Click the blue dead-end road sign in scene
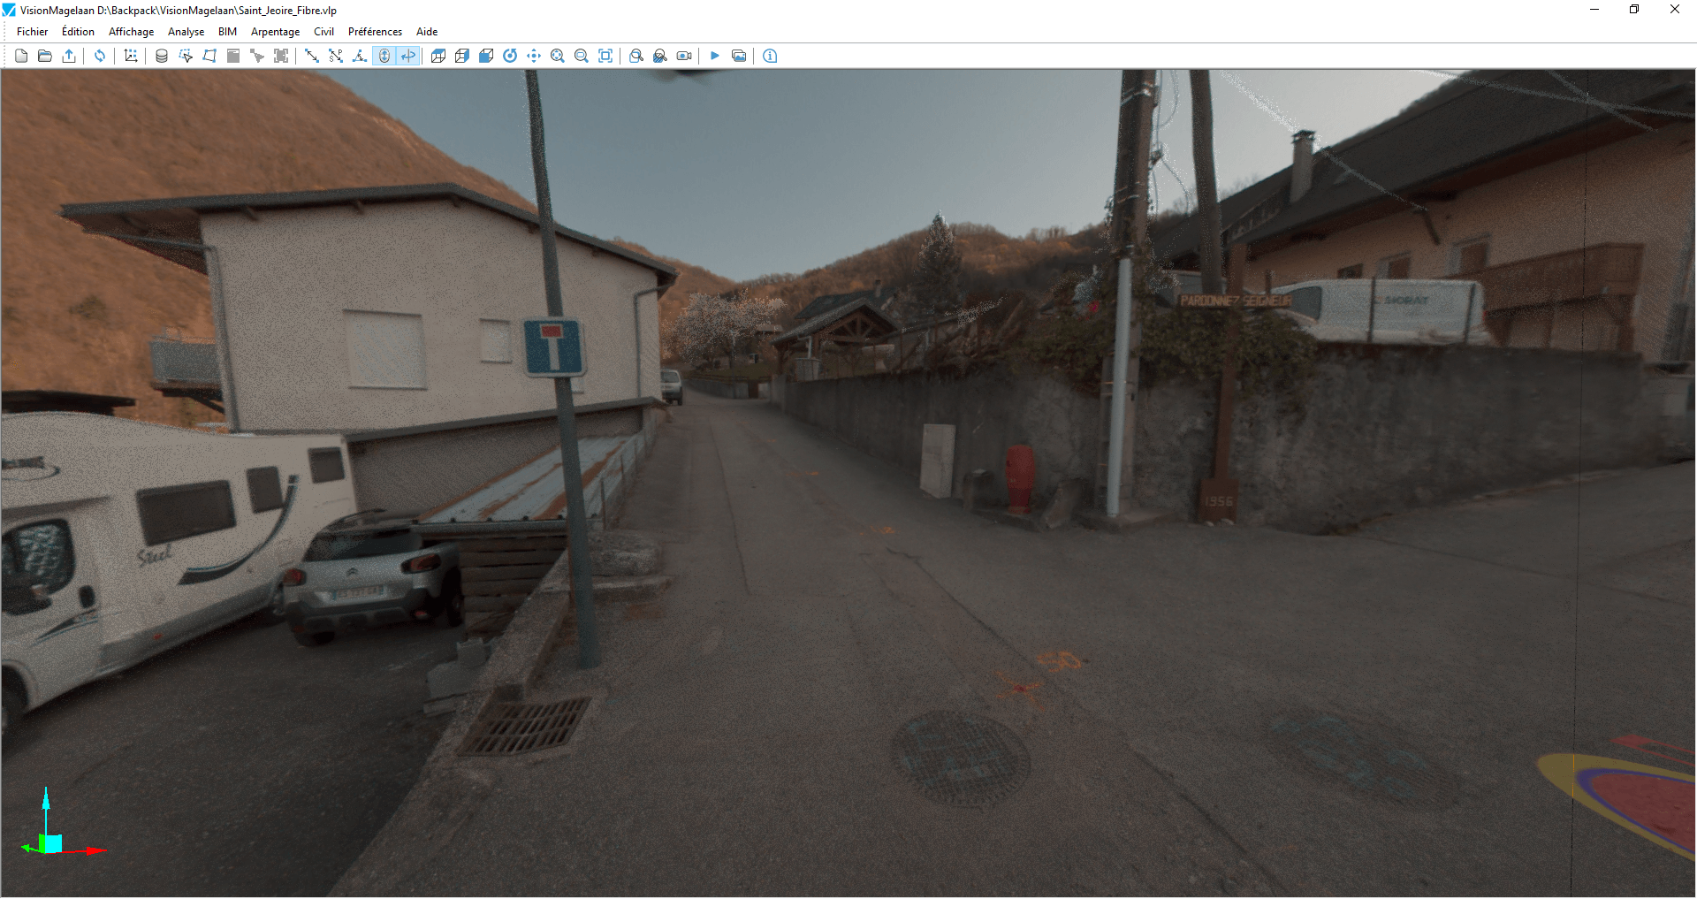The width and height of the screenshot is (1697, 899). click(x=553, y=347)
